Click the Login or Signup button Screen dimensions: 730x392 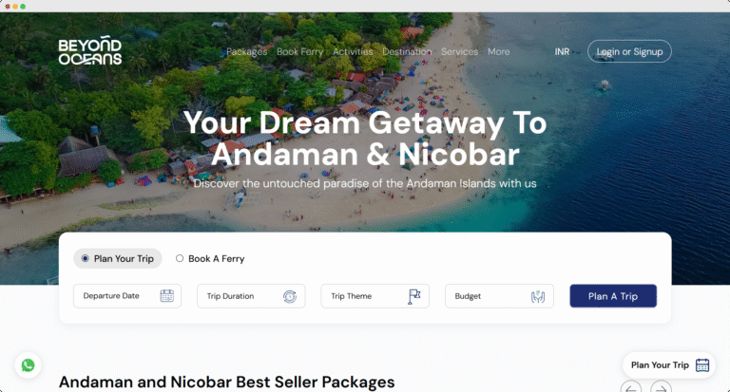tap(629, 51)
